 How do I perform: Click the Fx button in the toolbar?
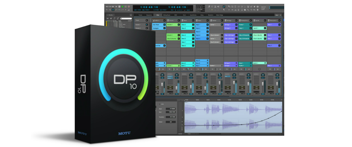click(x=254, y=10)
